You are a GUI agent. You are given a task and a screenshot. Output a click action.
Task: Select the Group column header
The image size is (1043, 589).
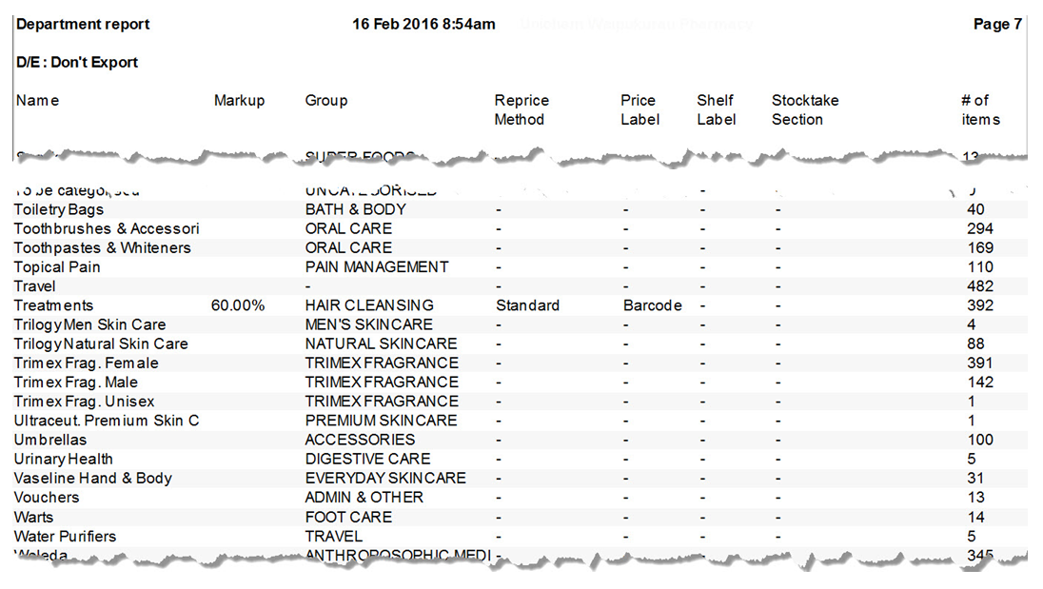[x=326, y=101]
